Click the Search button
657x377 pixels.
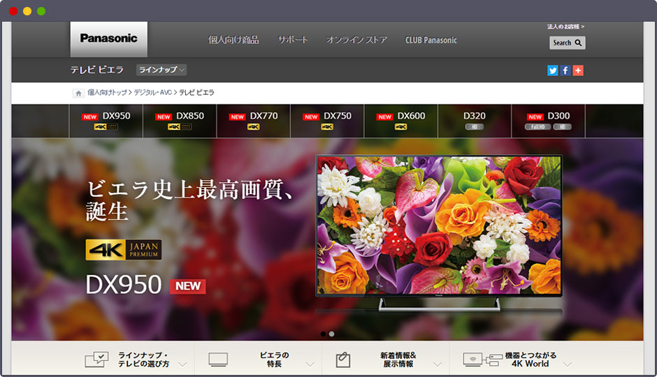coord(568,43)
